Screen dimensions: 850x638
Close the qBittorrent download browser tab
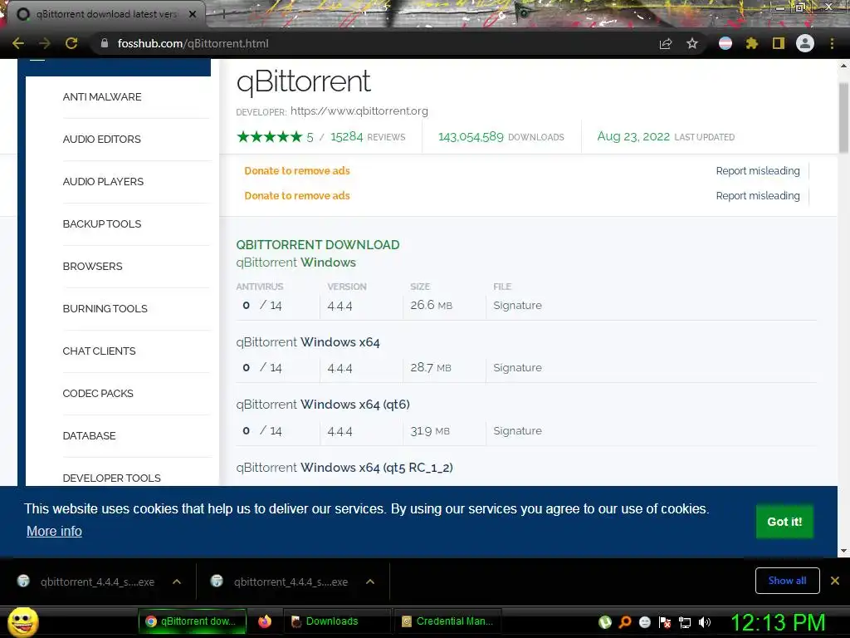[193, 14]
